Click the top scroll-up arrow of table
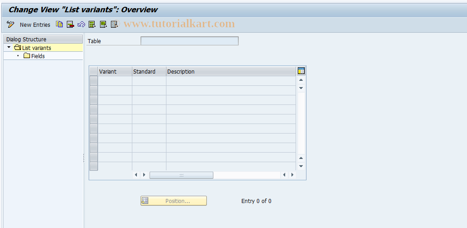This screenshot has width=467, height=228. (x=301, y=80)
